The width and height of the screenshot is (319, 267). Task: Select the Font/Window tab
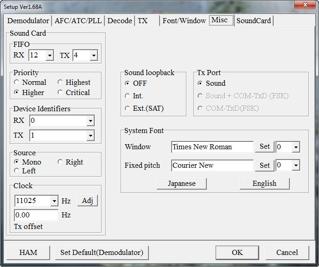coord(184,21)
